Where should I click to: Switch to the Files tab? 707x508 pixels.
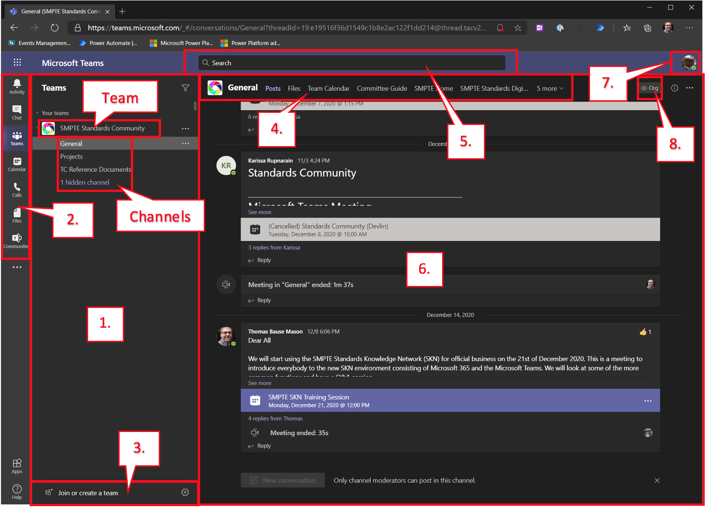click(294, 89)
